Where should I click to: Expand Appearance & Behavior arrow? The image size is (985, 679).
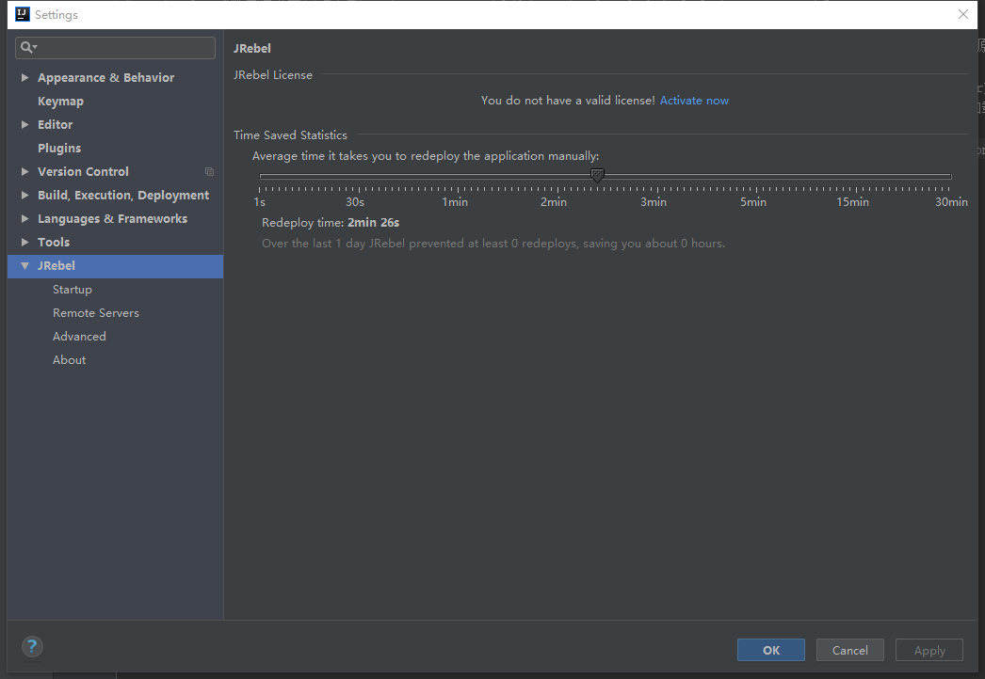[24, 77]
